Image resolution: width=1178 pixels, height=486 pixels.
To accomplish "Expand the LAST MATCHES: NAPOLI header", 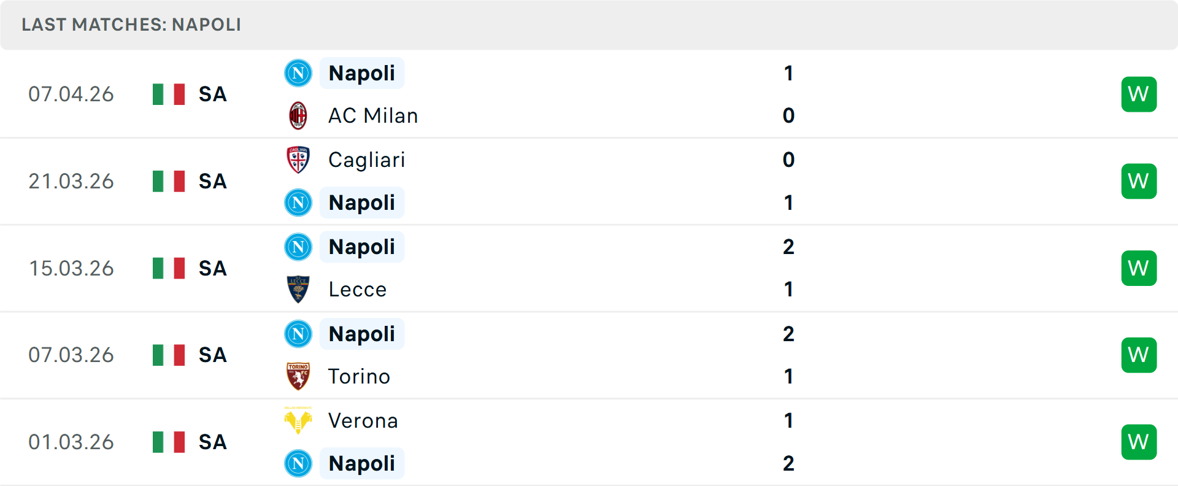I will pyautogui.click(x=131, y=25).
